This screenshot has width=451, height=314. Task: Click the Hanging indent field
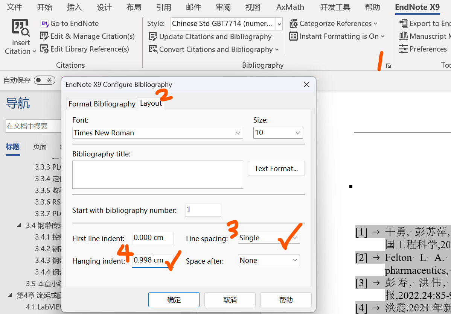click(152, 261)
